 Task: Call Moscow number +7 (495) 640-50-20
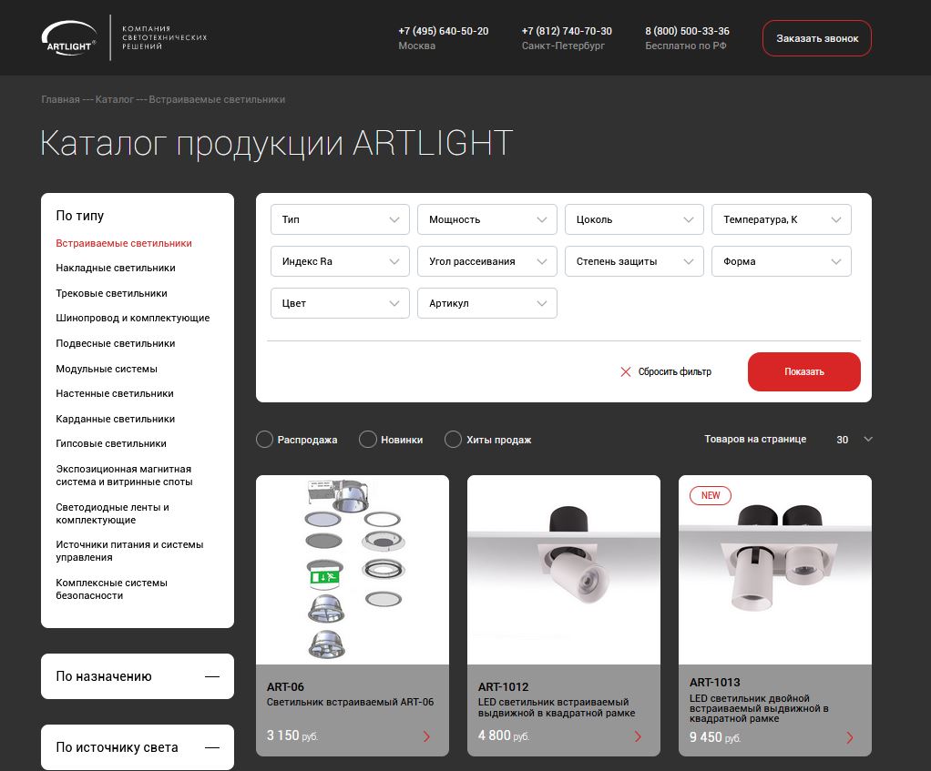coord(444,31)
